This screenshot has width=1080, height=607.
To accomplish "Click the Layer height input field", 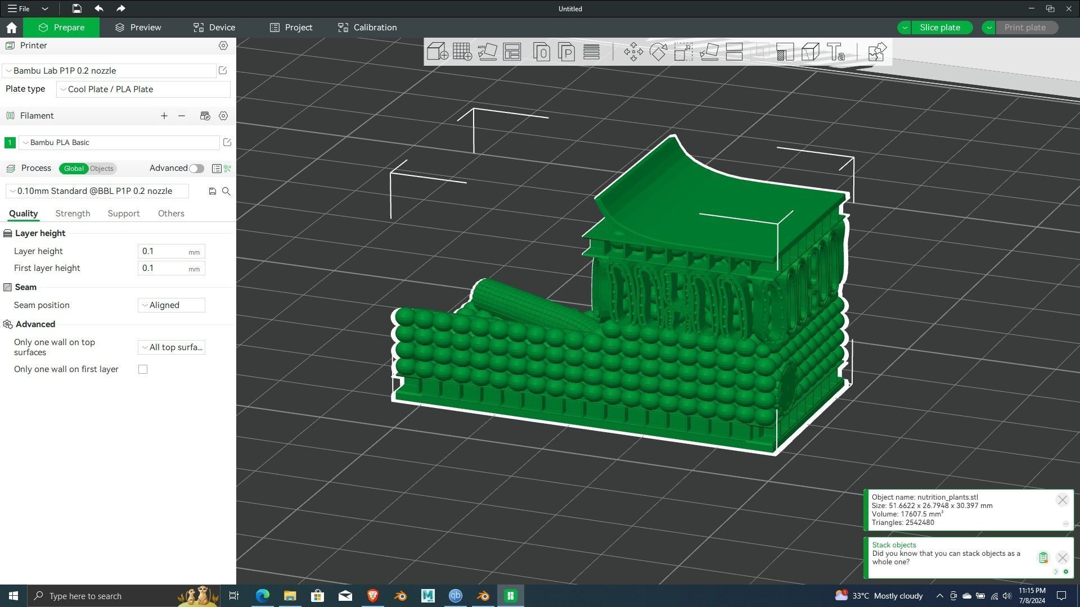I will click(163, 251).
